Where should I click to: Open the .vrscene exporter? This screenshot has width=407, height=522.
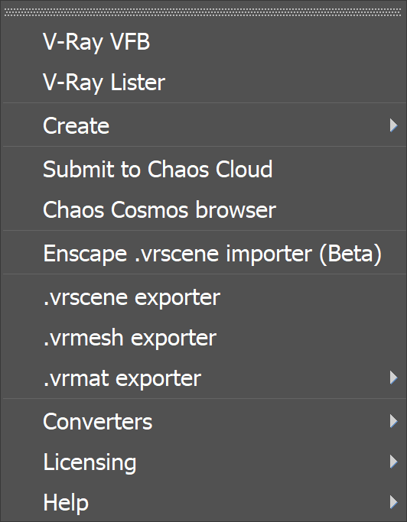203,297
